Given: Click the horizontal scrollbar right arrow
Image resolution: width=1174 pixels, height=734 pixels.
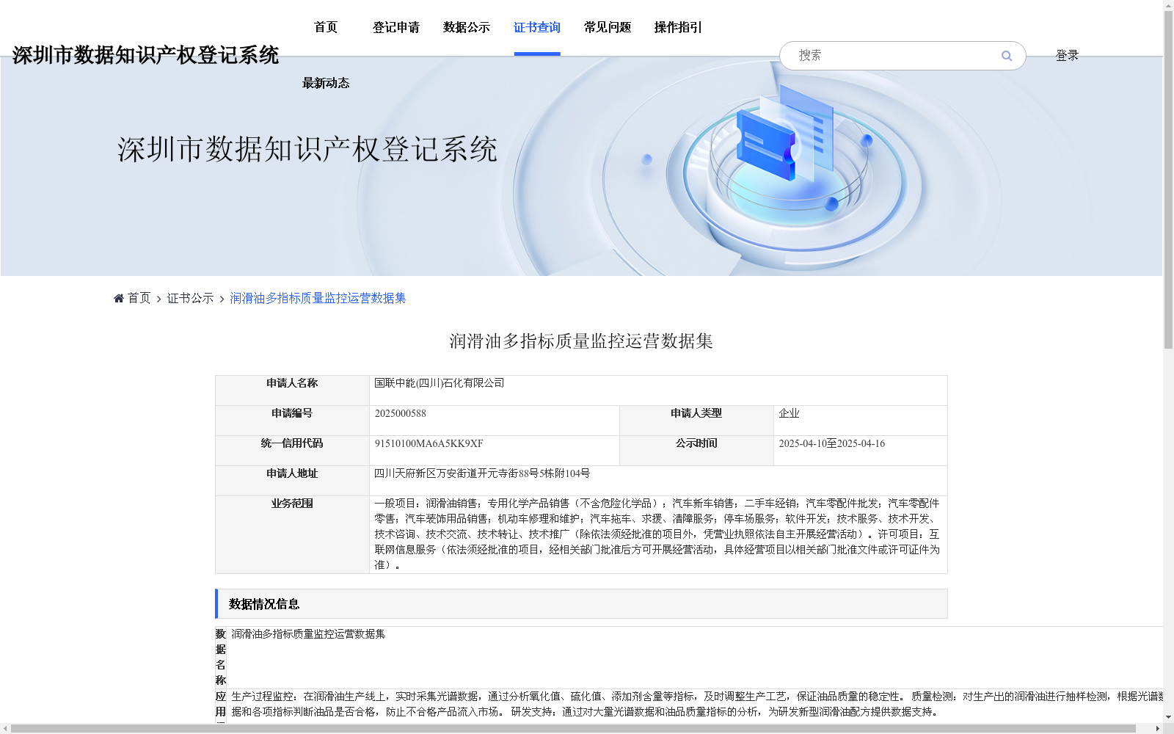Looking at the screenshot, I should (x=1158, y=728).
